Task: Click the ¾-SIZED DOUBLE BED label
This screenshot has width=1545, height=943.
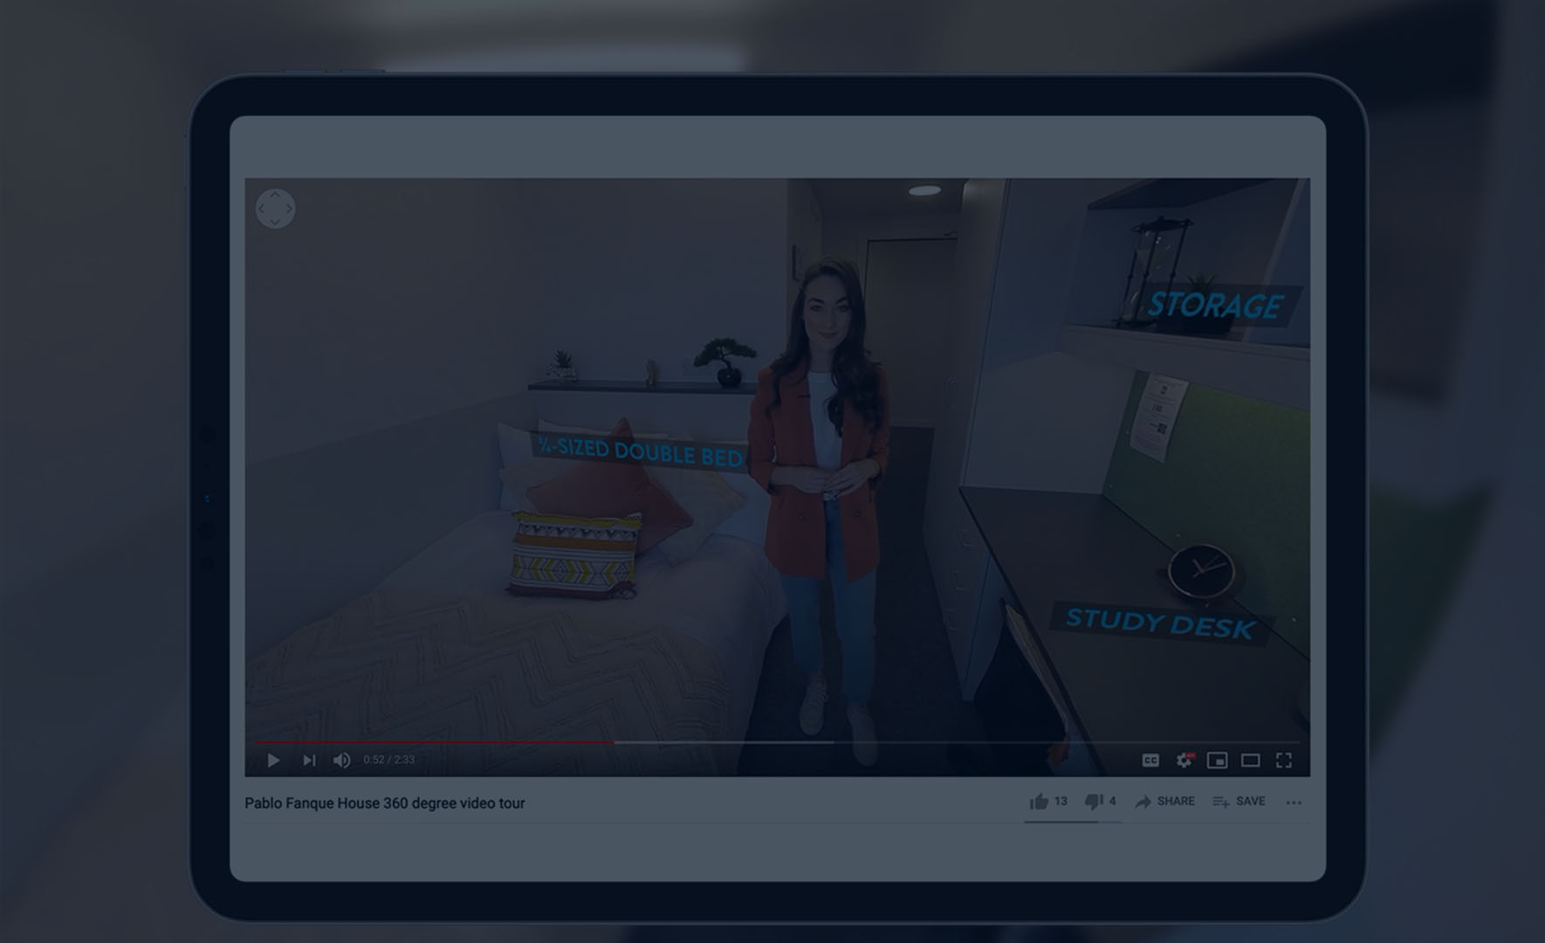Action: (x=640, y=452)
